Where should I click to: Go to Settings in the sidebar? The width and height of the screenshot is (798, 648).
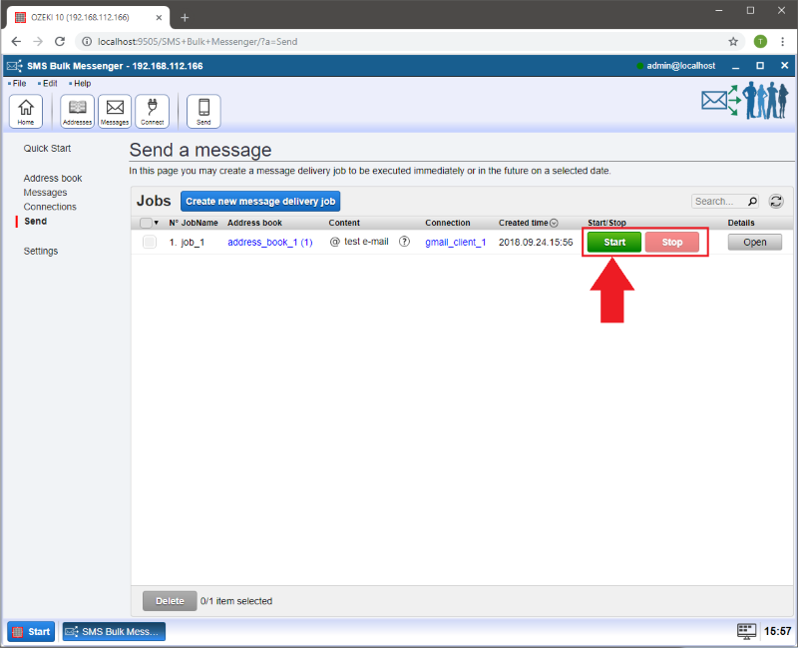click(x=41, y=251)
